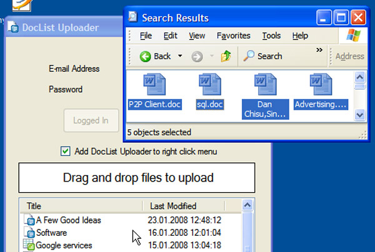The height and width of the screenshot is (252, 375).
Task: Maximize the Search Results window
Action: tap(341, 17)
